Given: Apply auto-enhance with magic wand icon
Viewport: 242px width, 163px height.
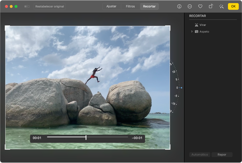Looking at the screenshot, I should point(221,6).
